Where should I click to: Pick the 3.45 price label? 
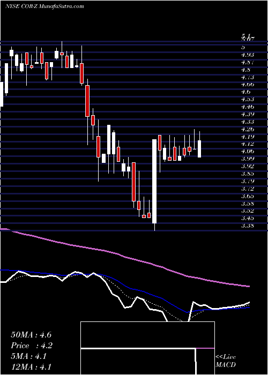[x=248, y=218]
